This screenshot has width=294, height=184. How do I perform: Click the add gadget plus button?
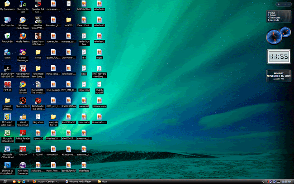[280, 4]
